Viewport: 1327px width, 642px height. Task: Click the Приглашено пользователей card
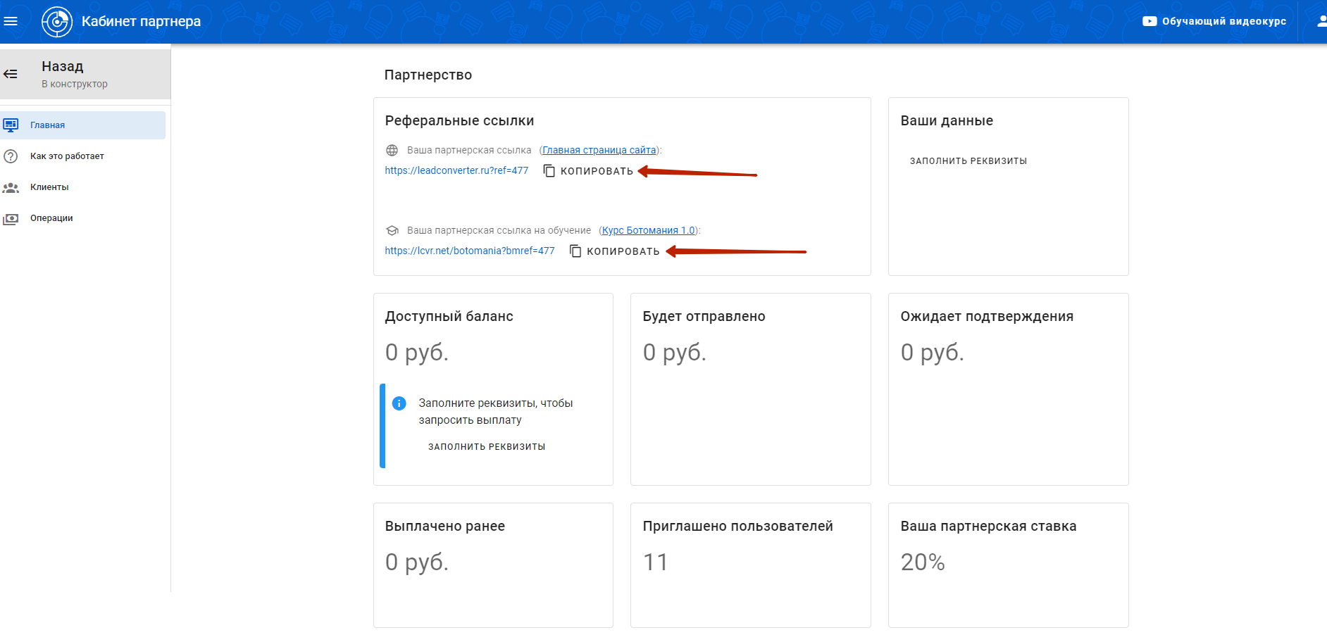click(x=750, y=565)
